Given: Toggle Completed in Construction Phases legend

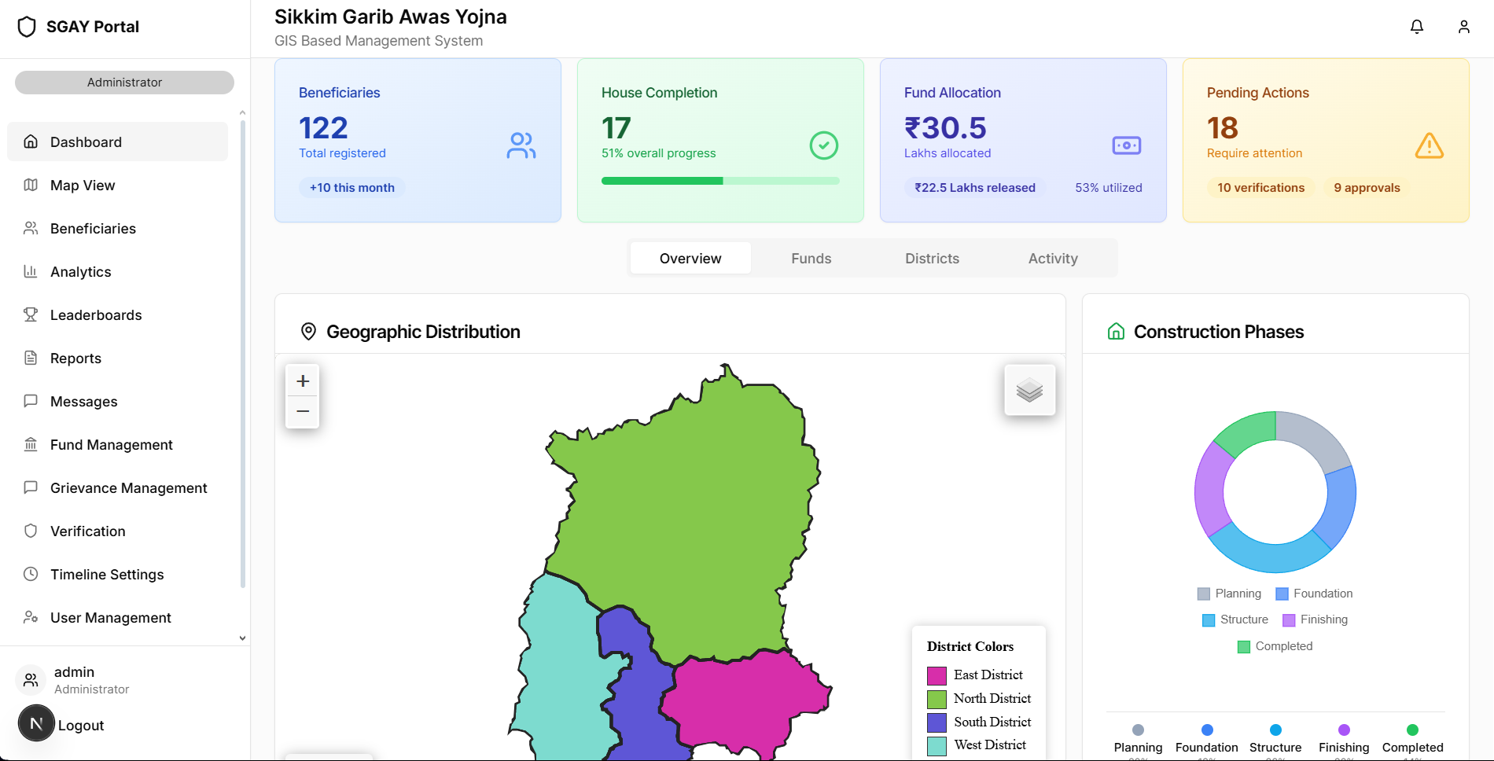Looking at the screenshot, I should tap(1274, 646).
